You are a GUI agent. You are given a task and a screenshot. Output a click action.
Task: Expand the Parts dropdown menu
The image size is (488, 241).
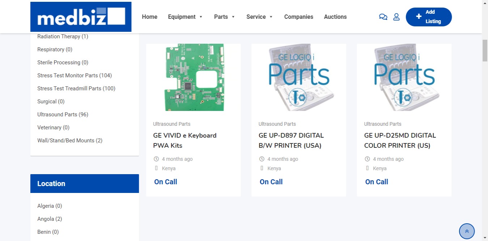tap(224, 17)
